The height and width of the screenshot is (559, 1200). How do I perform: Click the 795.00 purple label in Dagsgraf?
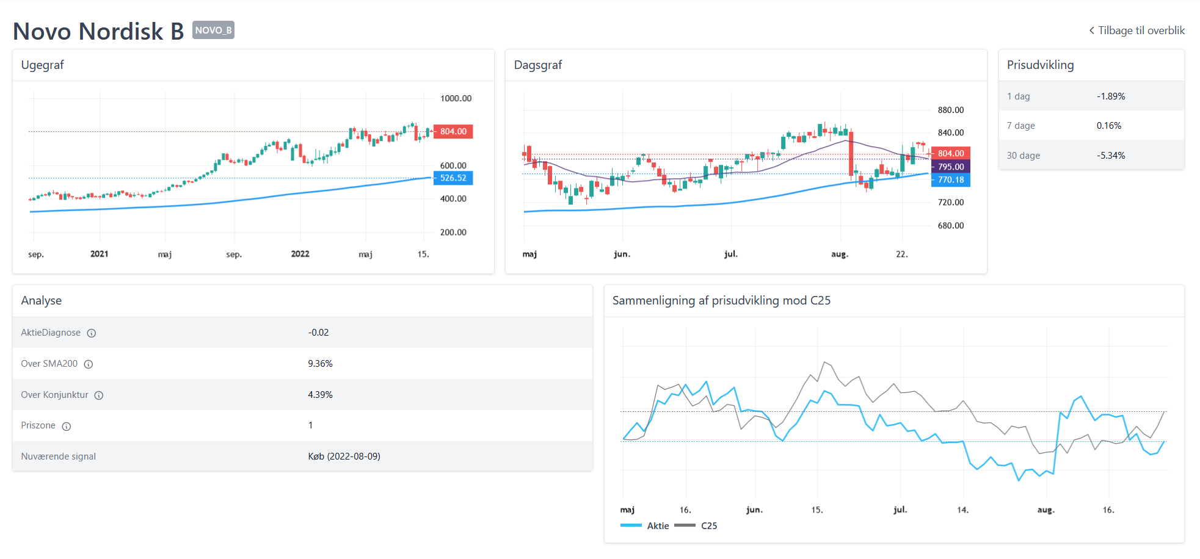951,167
